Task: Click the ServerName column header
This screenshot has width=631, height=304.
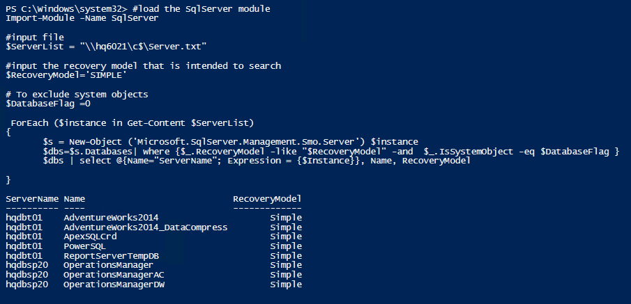Action: coord(32,199)
